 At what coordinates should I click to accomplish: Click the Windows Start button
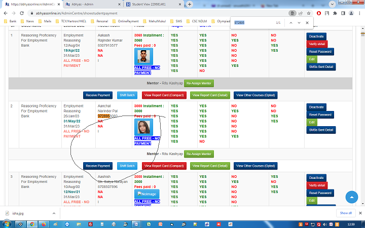coord(6,223)
